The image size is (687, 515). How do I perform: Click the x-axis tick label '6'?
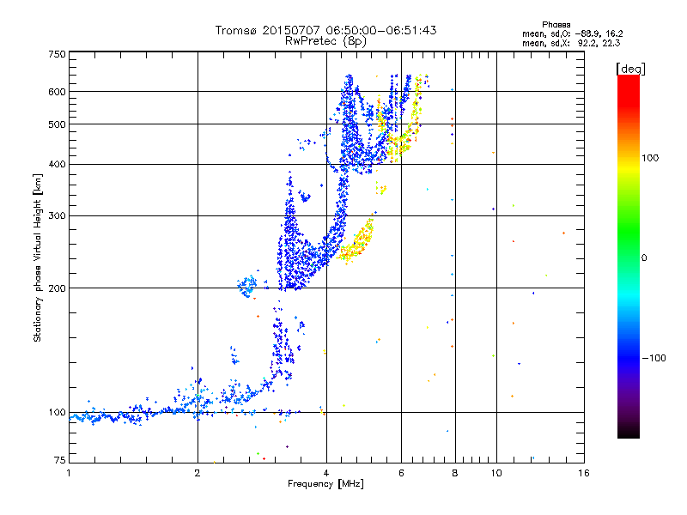pos(401,474)
